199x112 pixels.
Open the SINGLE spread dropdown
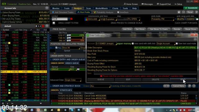click(x=60, y=69)
